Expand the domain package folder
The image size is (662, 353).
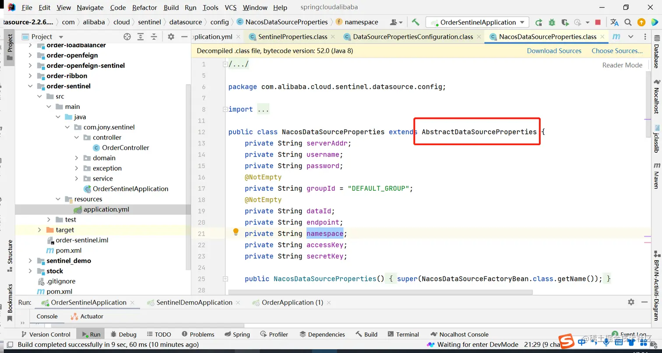77,158
